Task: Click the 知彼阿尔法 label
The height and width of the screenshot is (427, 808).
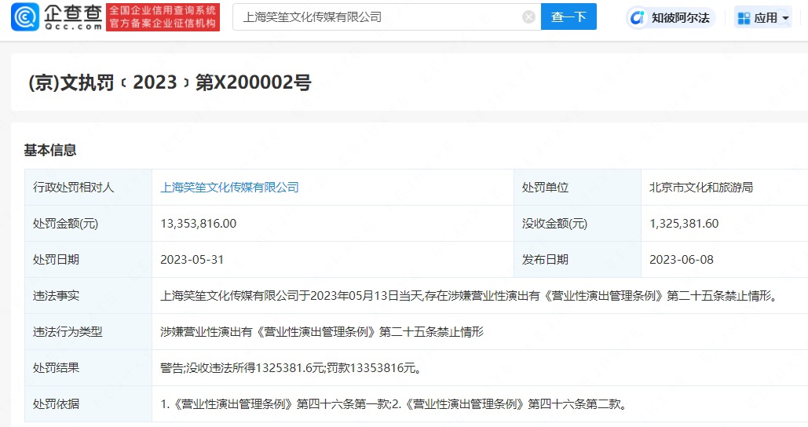Action: click(680, 17)
